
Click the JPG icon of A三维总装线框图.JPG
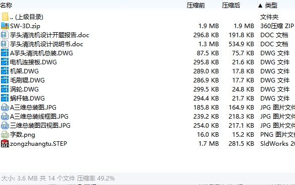5,116
